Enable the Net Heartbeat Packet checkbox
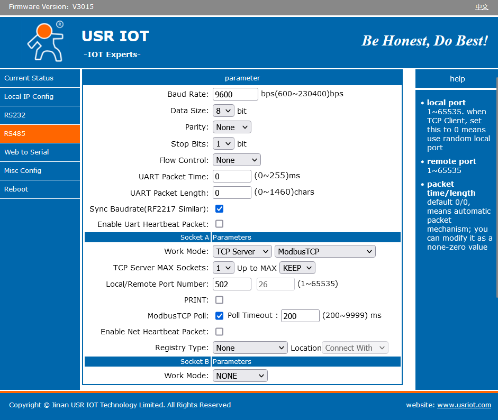The height and width of the screenshot is (420, 498). 219,332
